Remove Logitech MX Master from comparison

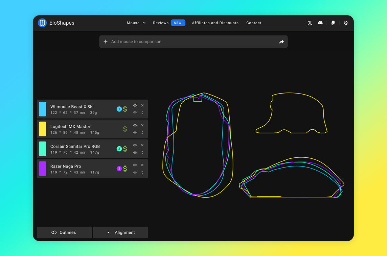(x=142, y=125)
